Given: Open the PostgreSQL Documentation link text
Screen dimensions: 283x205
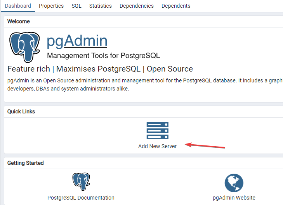Looking at the screenshot, I should (81, 198).
